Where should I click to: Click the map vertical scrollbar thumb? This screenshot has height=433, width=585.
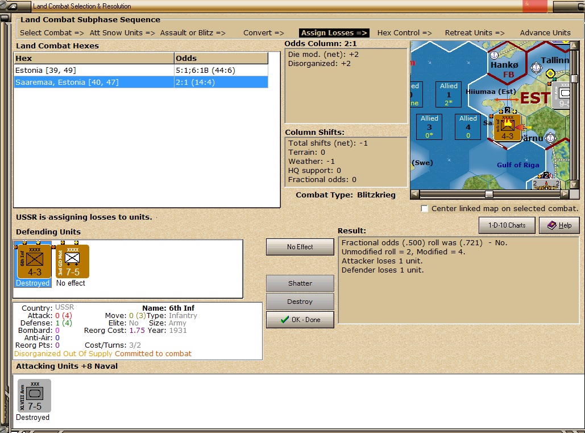point(575,79)
